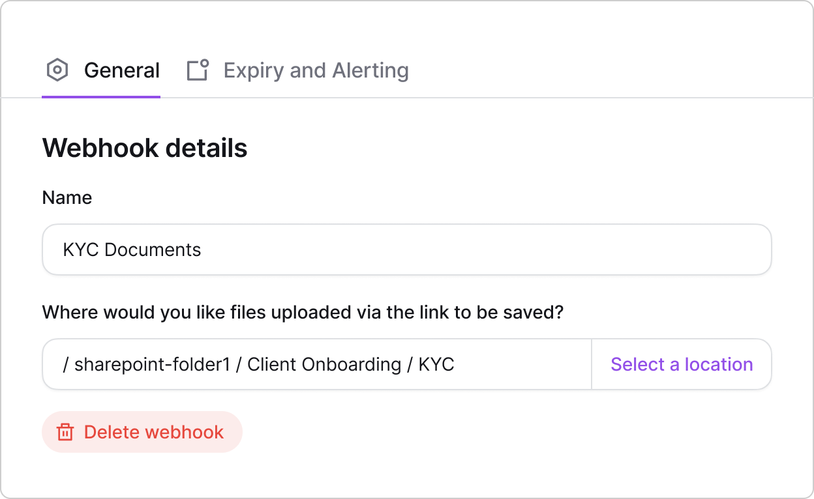
Task: Click the trash icon on Delete webhook button
Action: point(66,432)
